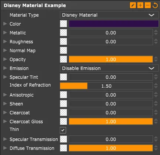
Task: Click the Opacity texture slot checker box
Action: tap(63, 59)
